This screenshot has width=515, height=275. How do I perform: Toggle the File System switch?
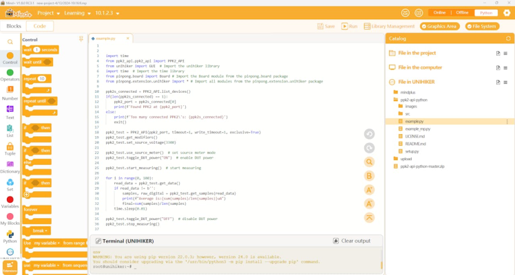[x=482, y=26]
